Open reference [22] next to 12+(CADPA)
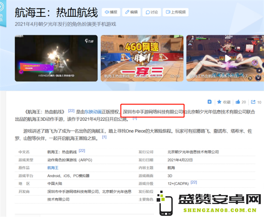This screenshot has height=217, width=264. (194, 182)
